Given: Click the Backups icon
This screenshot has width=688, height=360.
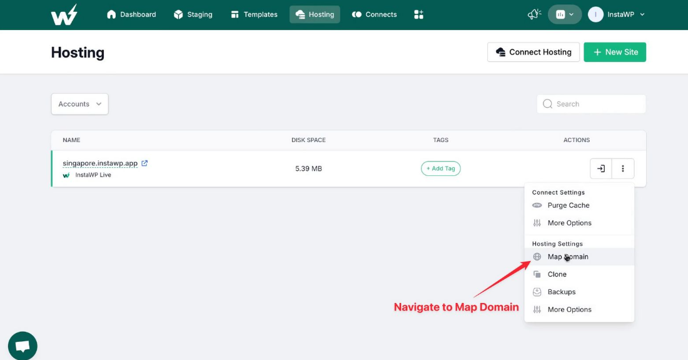Looking at the screenshot, I should pyautogui.click(x=537, y=292).
